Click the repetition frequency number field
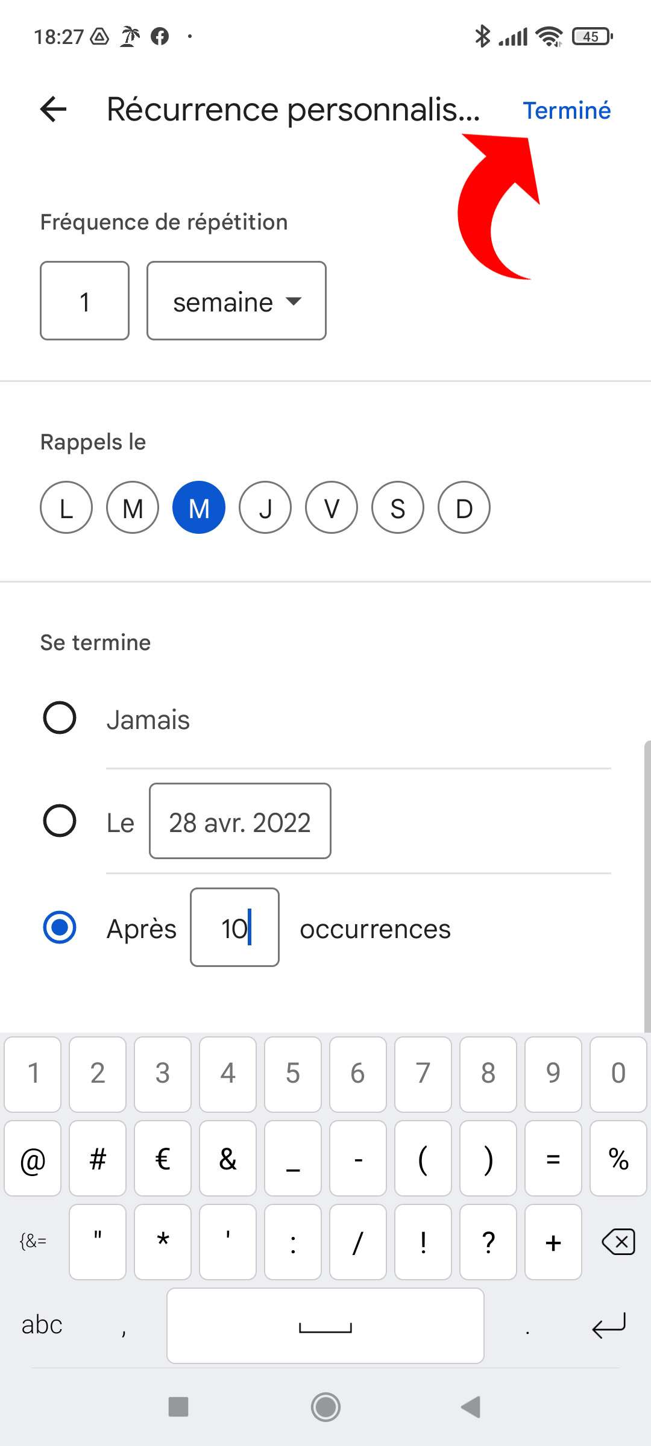Screen dimensions: 651x1446 tap(85, 301)
